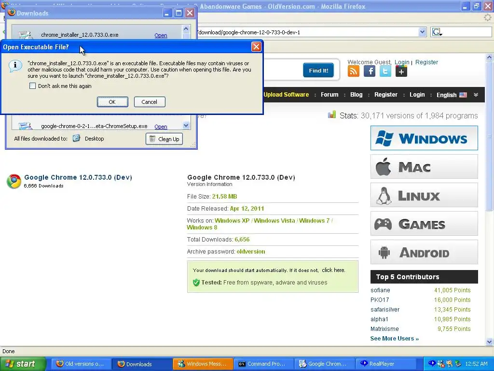Open Upload Software menu item
Viewport: 494px width, 371px height.
pos(286,95)
